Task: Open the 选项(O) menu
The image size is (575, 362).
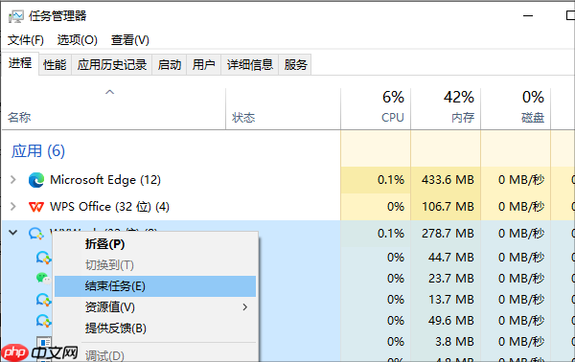Action: pos(78,40)
